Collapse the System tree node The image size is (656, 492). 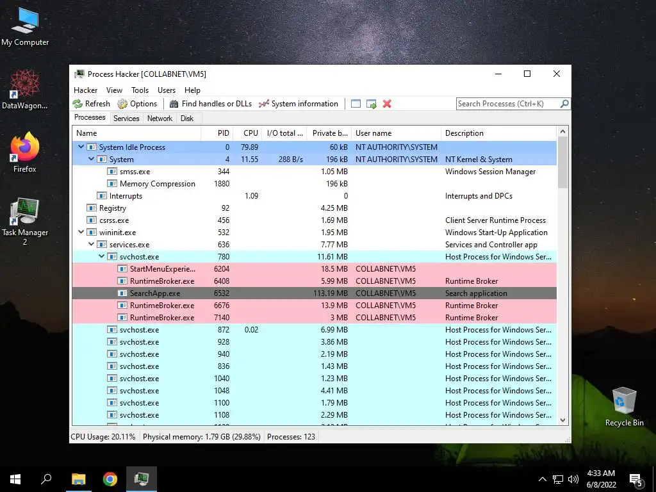pyautogui.click(x=91, y=159)
